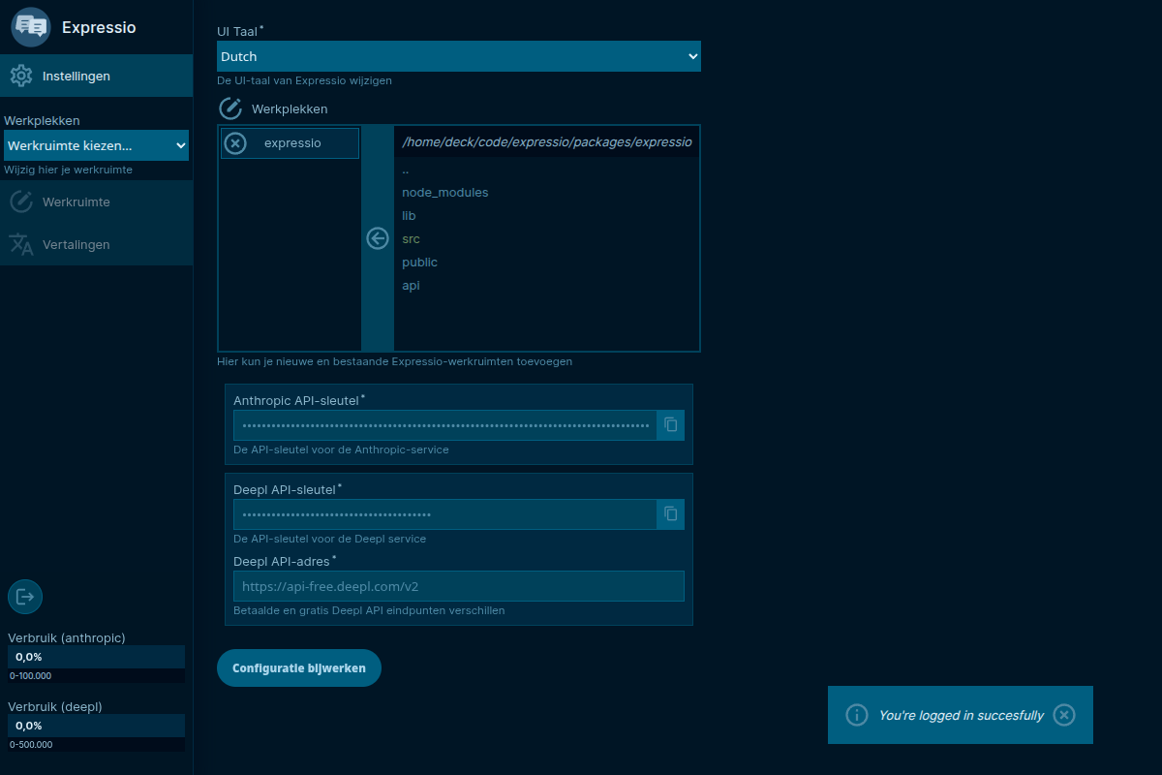Navigate to parent folder '..'

pyautogui.click(x=406, y=170)
